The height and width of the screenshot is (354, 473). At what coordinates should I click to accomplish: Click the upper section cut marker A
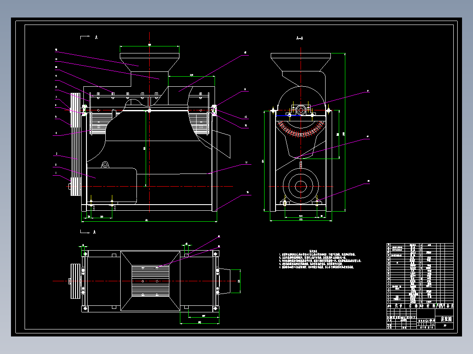[x=89, y=37]
